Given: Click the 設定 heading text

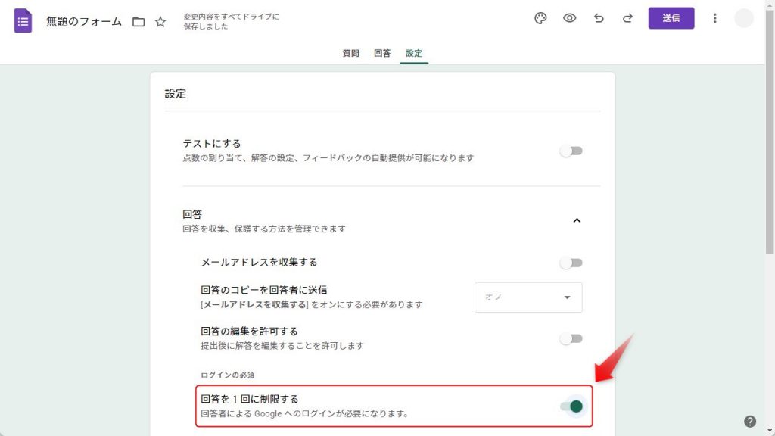Looking at the screenshot, I should click(176, 93).
